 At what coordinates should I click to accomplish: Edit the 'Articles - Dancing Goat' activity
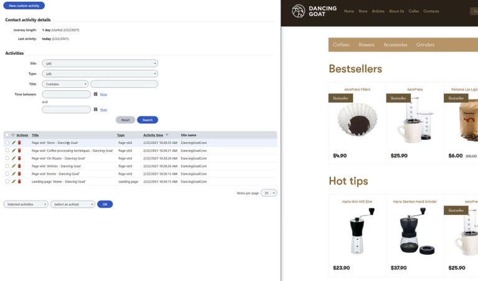(14, 166)
